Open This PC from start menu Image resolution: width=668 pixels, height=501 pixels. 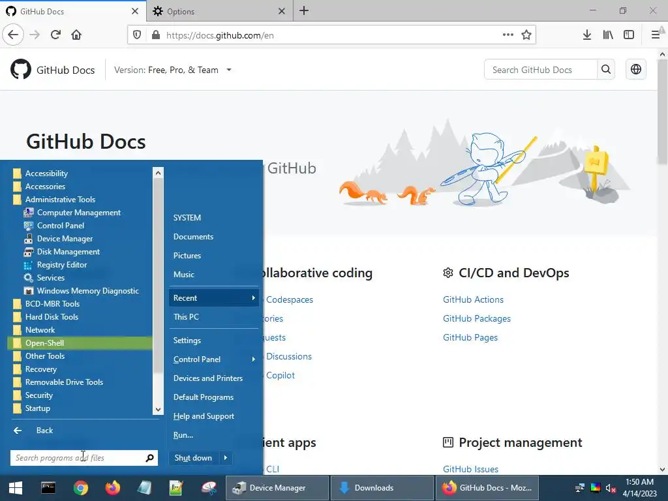point(186,317)
